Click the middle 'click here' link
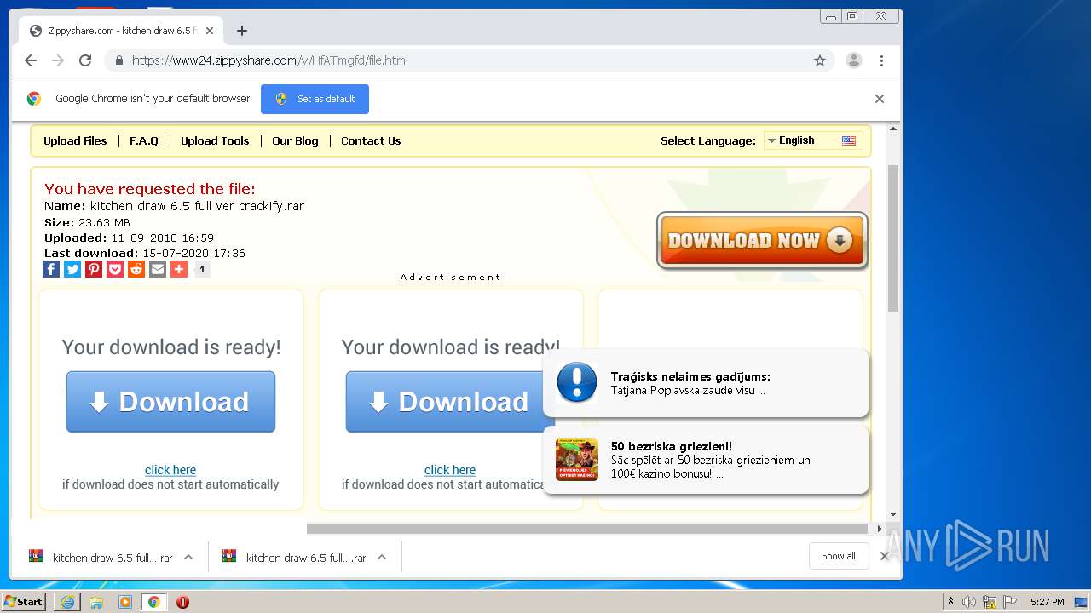This screenshot has width=1091, height=613. (x=450, y=470)
